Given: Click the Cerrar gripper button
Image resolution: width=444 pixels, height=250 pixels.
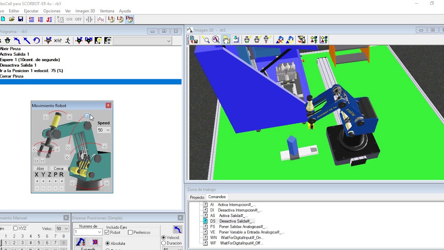Looking at the screenshot, I should coord(59,168).
